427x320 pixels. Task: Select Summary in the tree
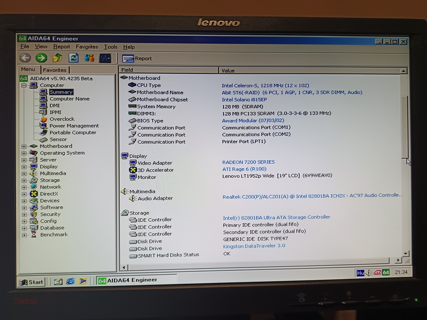(61, 92)
